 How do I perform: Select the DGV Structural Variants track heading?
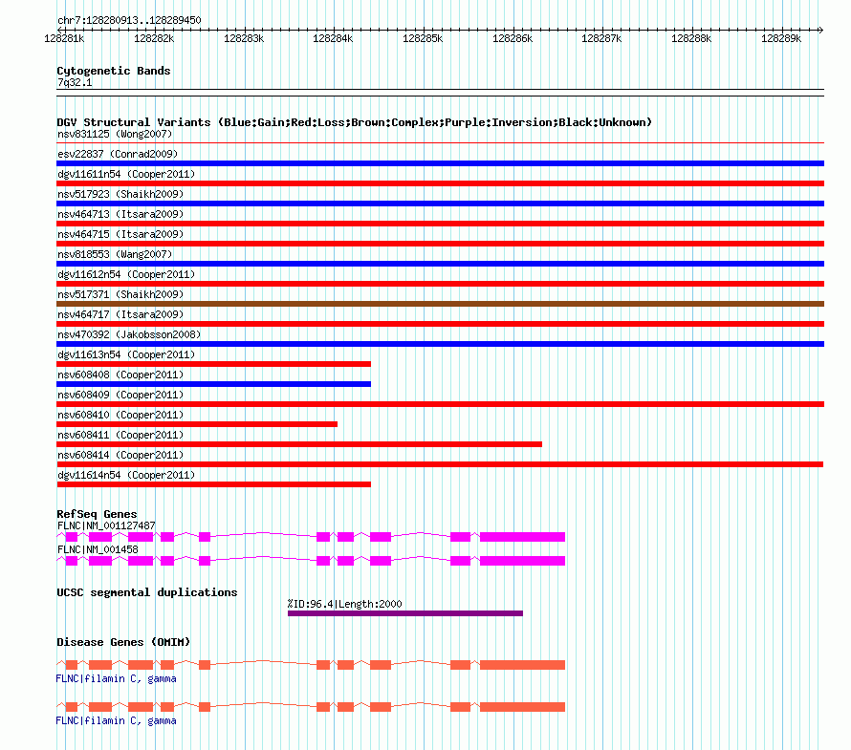[x=354, y=122]
